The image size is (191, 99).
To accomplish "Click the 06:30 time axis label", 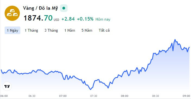I will pyautogui.click(x=32, y=96).
